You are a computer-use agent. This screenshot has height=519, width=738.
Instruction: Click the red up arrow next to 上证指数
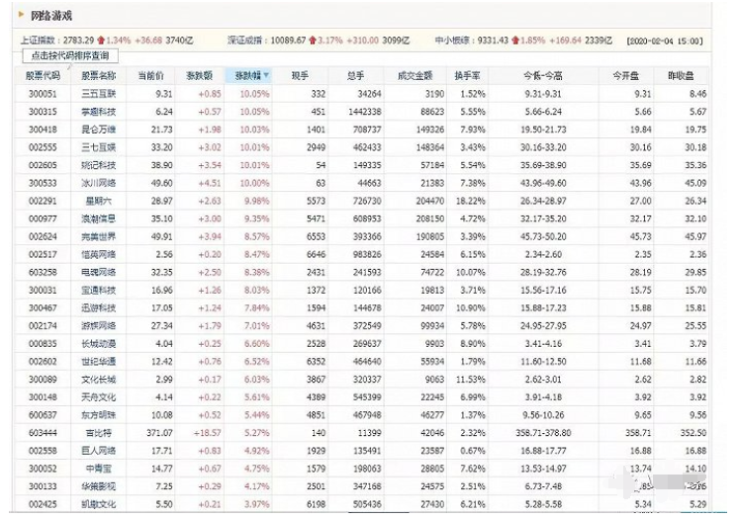click(x=101, y=41)
